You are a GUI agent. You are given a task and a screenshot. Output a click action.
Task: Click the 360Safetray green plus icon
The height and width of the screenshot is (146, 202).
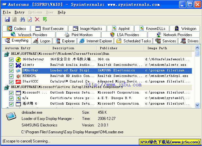click(x=18, y=59)
